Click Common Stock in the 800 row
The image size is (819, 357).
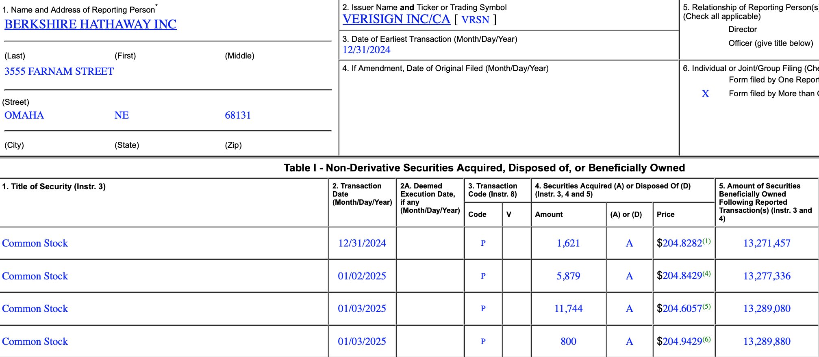point(35,342)
